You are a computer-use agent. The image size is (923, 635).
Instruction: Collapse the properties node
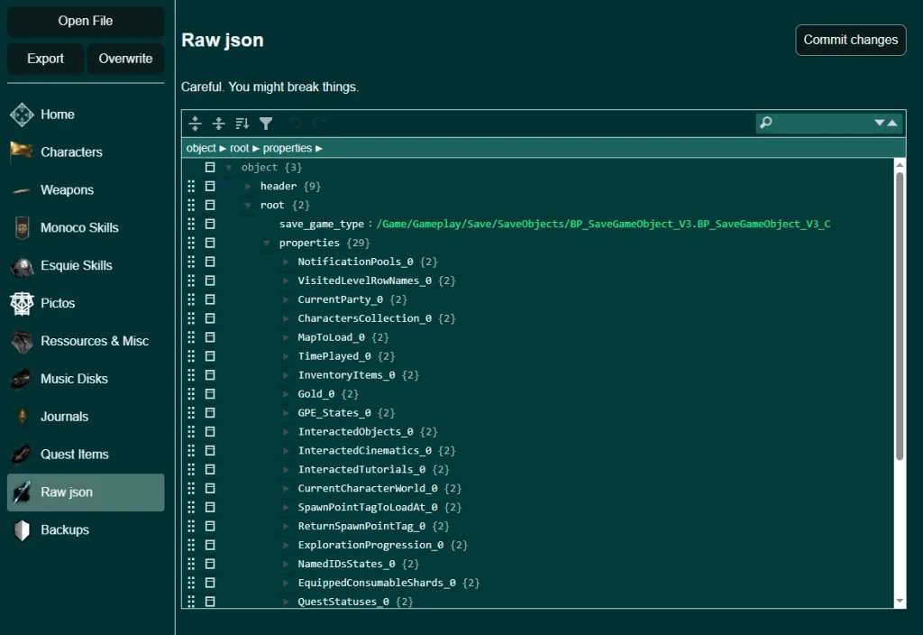[x=267, y=244]
